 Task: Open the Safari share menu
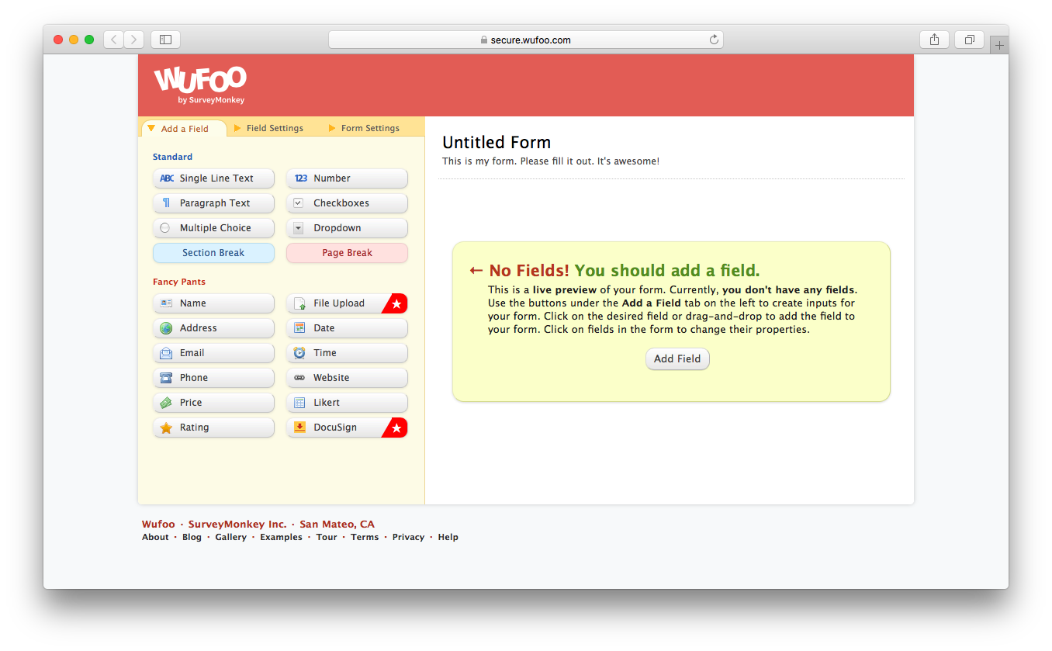(x=934, y=40)
